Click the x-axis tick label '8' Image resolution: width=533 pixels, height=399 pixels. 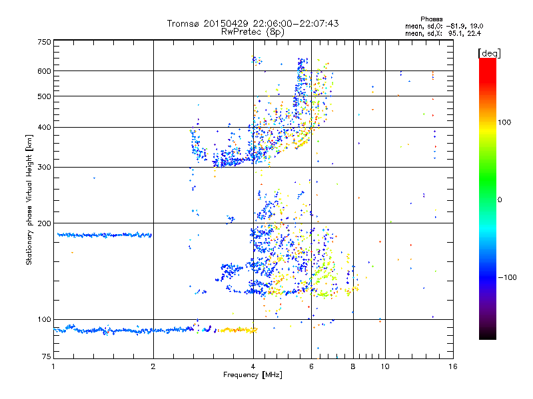pyautogui.click(x=353, y=366)
